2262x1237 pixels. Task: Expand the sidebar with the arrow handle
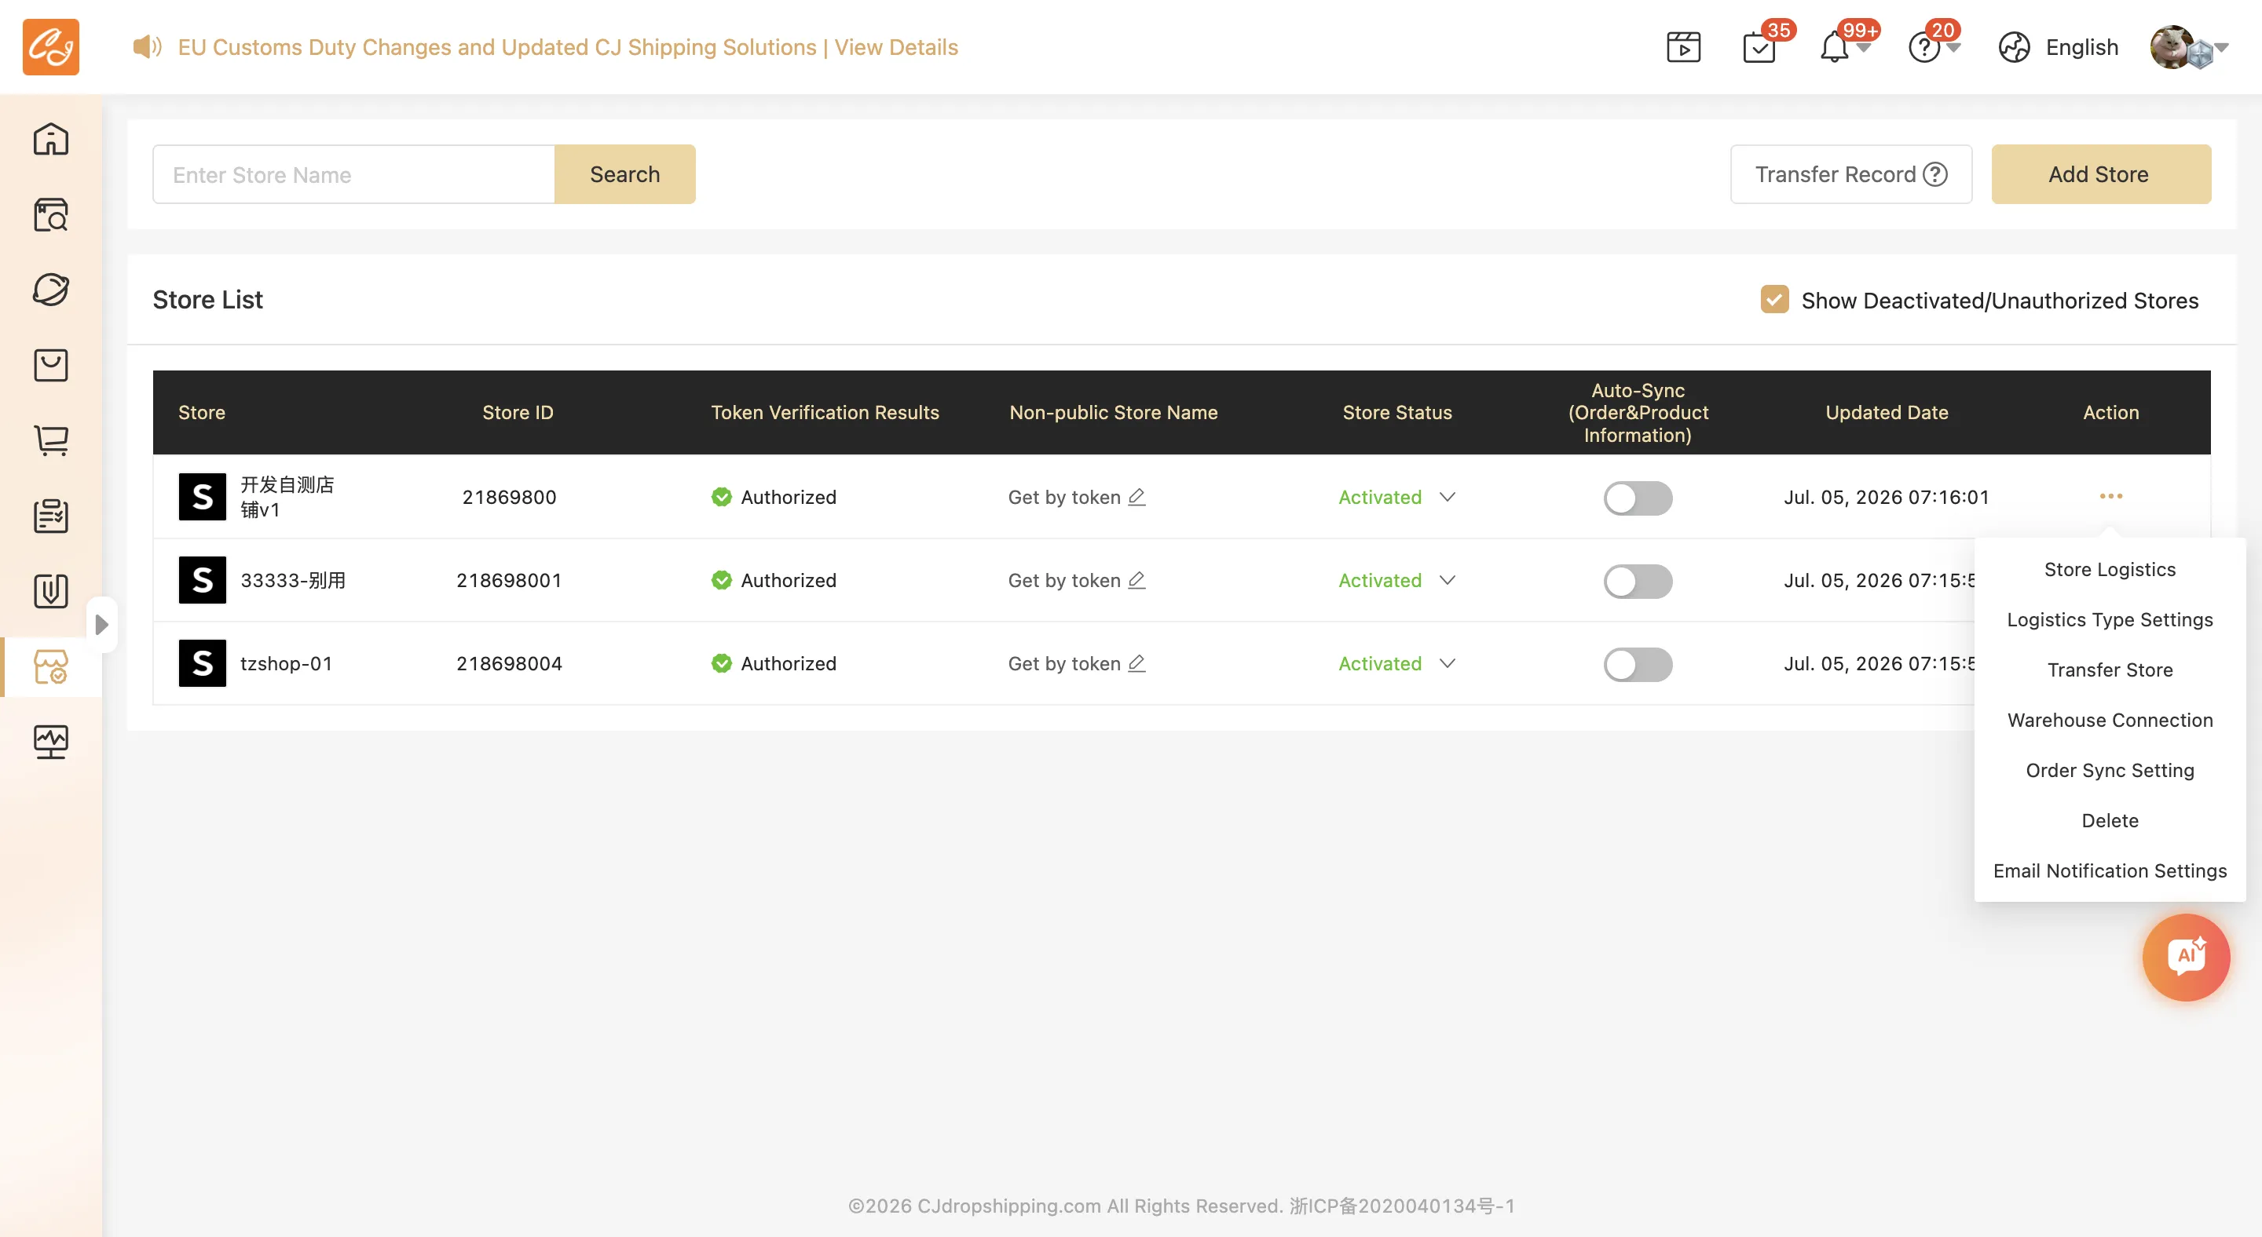(x=102, y=625)
